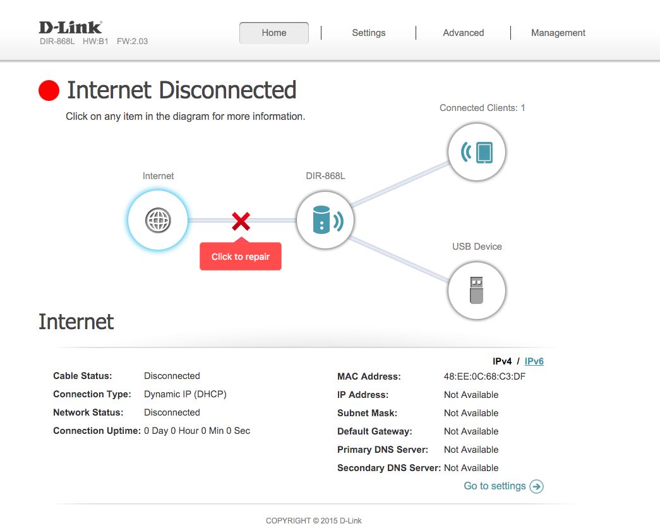This screenshot has height=531, width=660.
Task: Click the D-Link logo
Action: click(70, 27)
